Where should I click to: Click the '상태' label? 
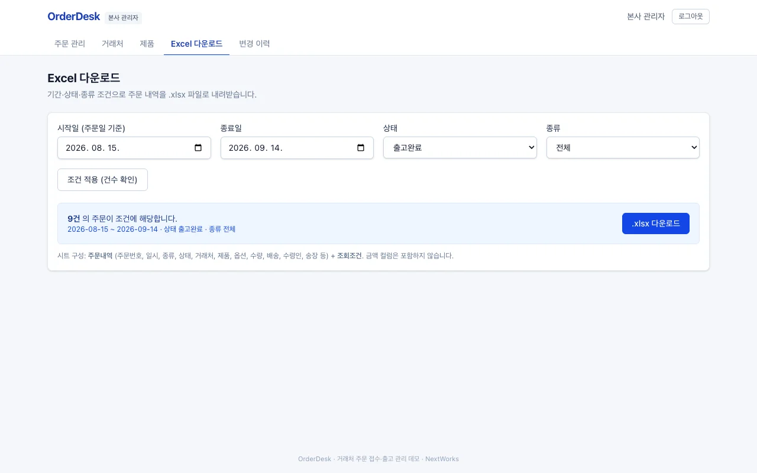tap(390, 128)
